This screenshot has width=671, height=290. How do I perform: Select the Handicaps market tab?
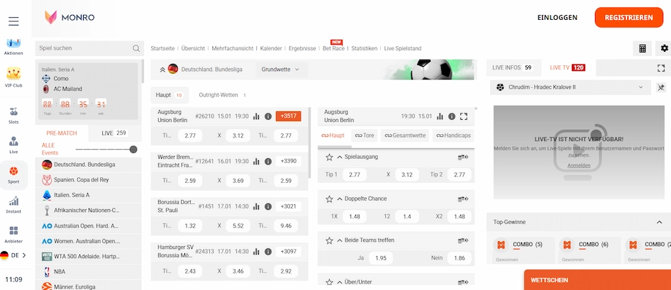[x=453, y=135]
